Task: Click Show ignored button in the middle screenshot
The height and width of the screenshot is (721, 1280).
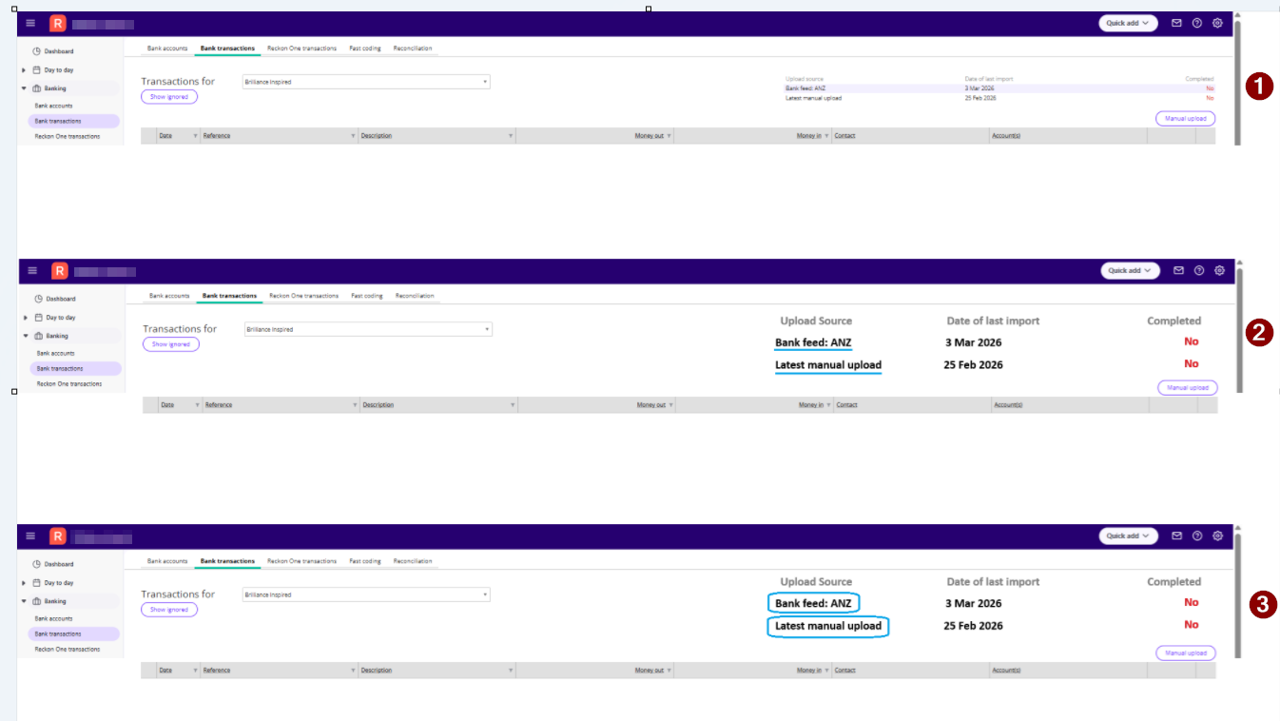Action: tap(171, 344)
